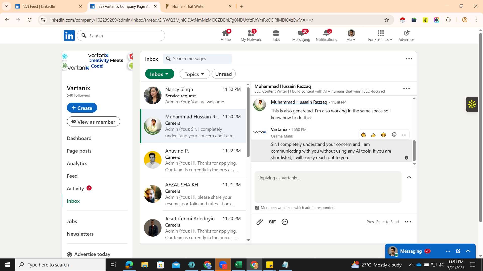Open Messaging overlay options dots
Viewport: 483px width, 271px height.
pos(448,251)
